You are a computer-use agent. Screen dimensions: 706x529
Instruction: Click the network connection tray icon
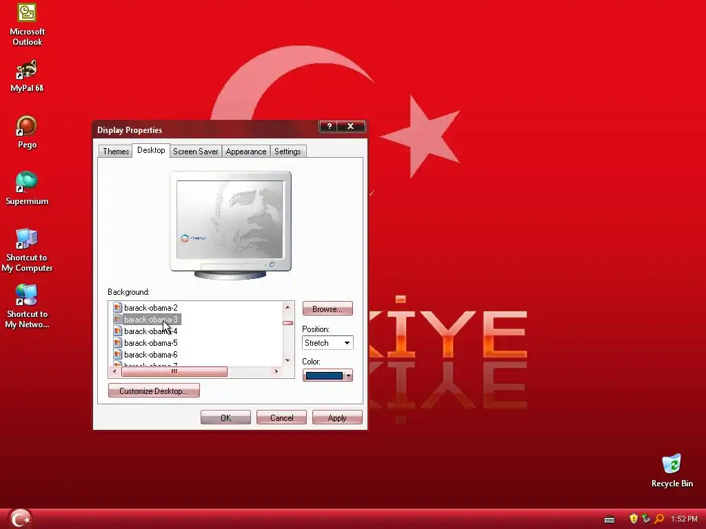[x=646, y=519]
